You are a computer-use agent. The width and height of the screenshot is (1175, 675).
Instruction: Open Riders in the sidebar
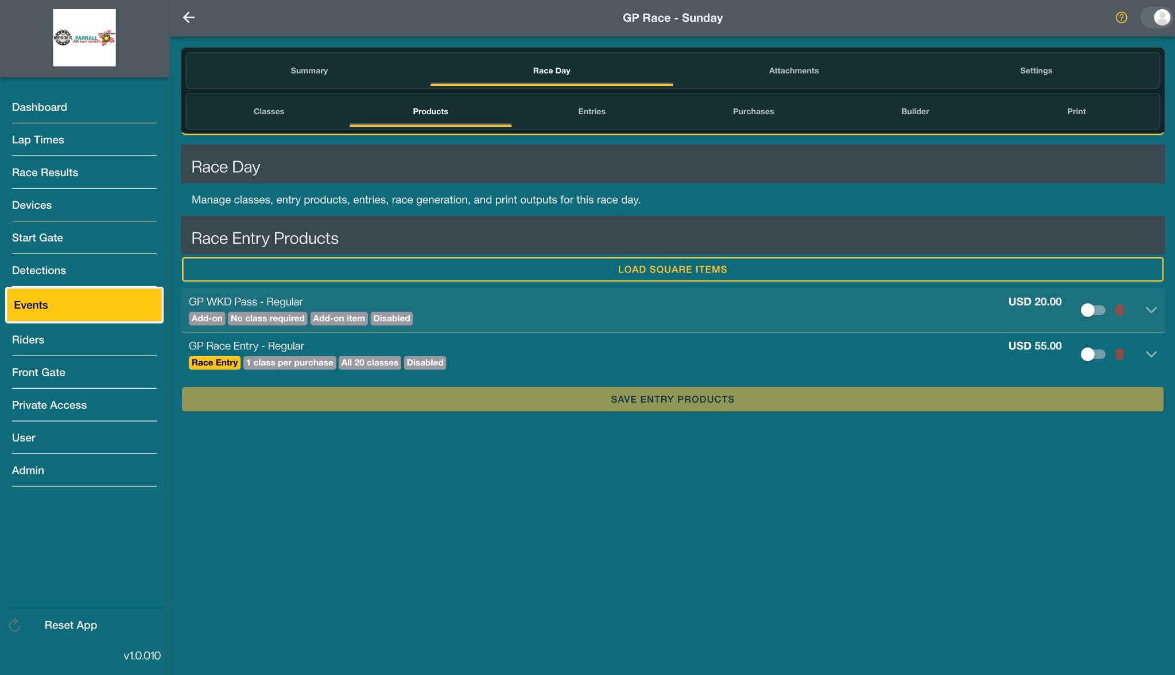[x=84, y=340]
